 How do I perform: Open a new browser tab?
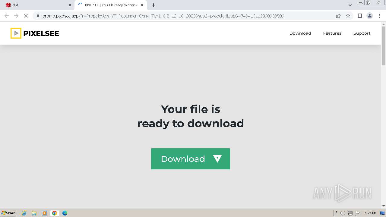(x=153, y=5)
